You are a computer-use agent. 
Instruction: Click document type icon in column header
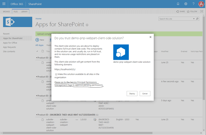(x=43, y=51)
